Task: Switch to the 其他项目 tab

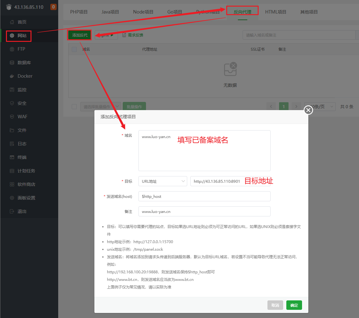Action: click(x=309, y=12)
